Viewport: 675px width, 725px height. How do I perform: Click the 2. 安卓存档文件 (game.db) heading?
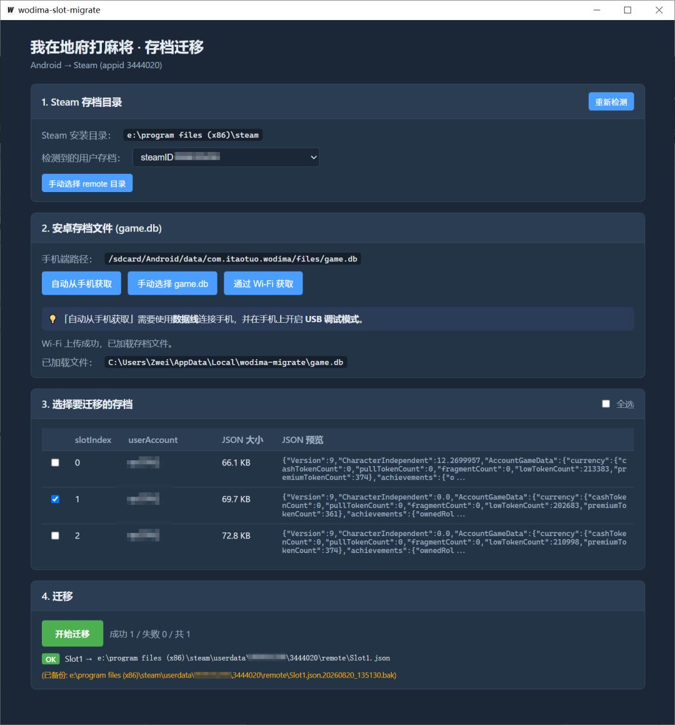[x=102, y=228]
